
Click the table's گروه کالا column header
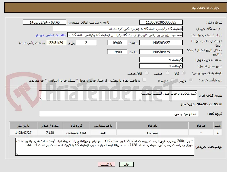(76, 126)
